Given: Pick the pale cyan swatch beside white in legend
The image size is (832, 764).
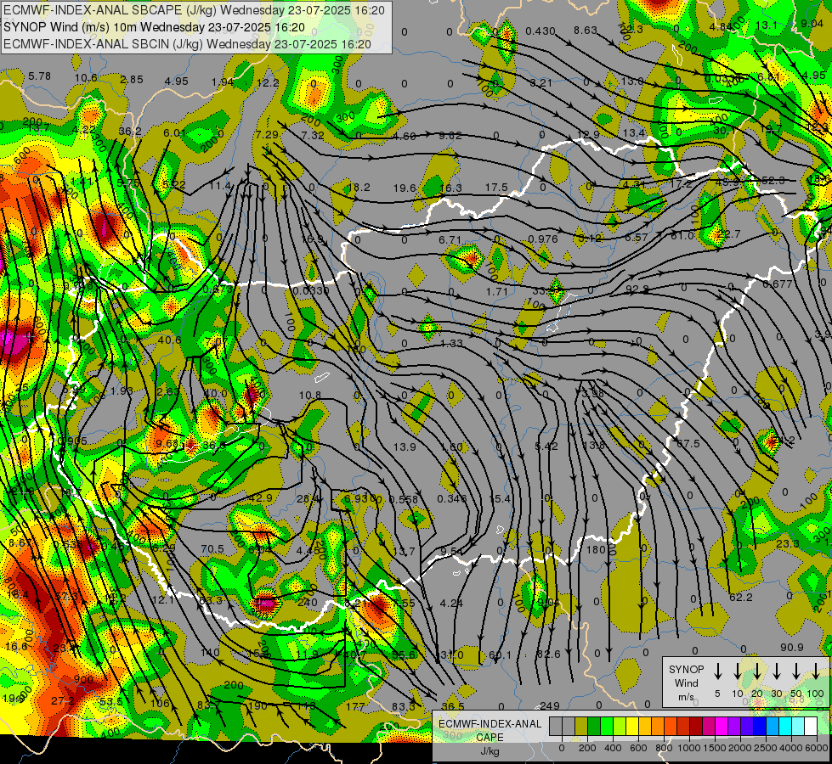Looking at the screenshot, I should (797, 726).
